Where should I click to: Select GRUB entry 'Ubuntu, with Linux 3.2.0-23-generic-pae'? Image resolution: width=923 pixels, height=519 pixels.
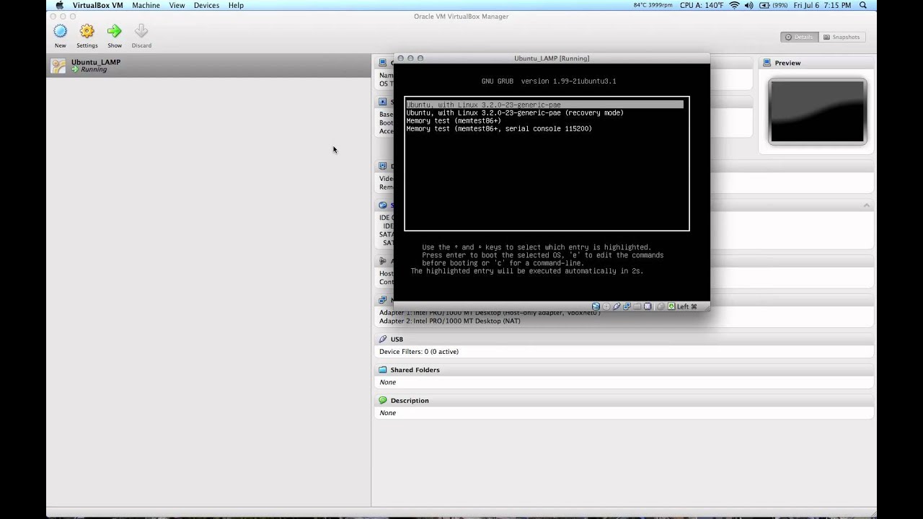pyautogui.click(x=544, y=105)
